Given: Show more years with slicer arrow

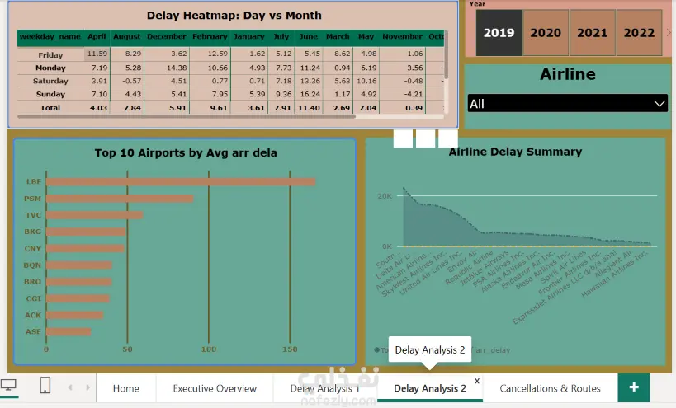Looking at the screenshot, I should [x=669, y=33].
